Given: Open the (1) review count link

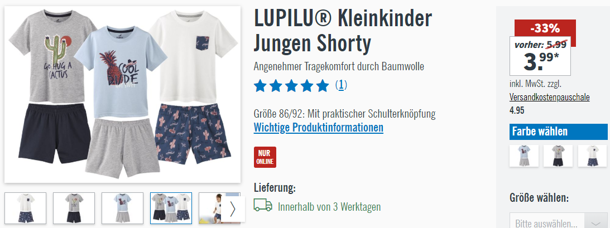Looking at the screenshot, I should tap(341, 85).
